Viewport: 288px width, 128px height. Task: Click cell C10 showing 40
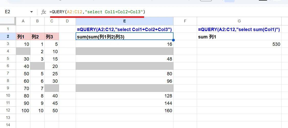(x=52, y=96)
